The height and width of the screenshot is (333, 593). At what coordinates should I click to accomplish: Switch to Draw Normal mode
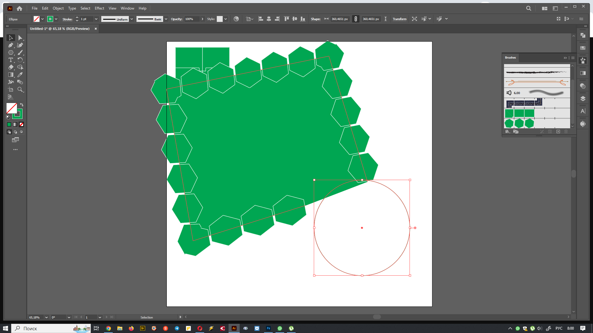pyautogui.click(x=9, y=132)
